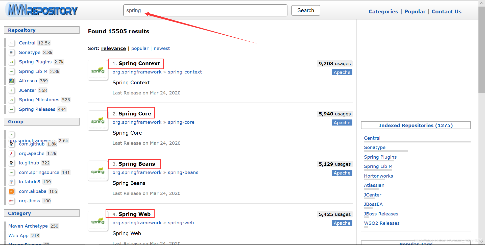The image size is (485, 245).
Task: Click the io.github group octocat icon
Action: [x=11, y=163]
